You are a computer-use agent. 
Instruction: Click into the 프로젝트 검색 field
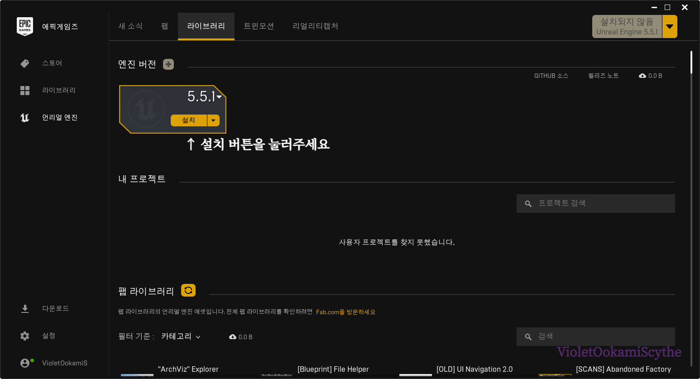click(596, 204)
